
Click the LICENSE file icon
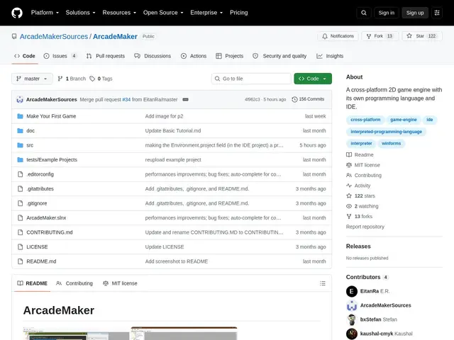point(20,247)
